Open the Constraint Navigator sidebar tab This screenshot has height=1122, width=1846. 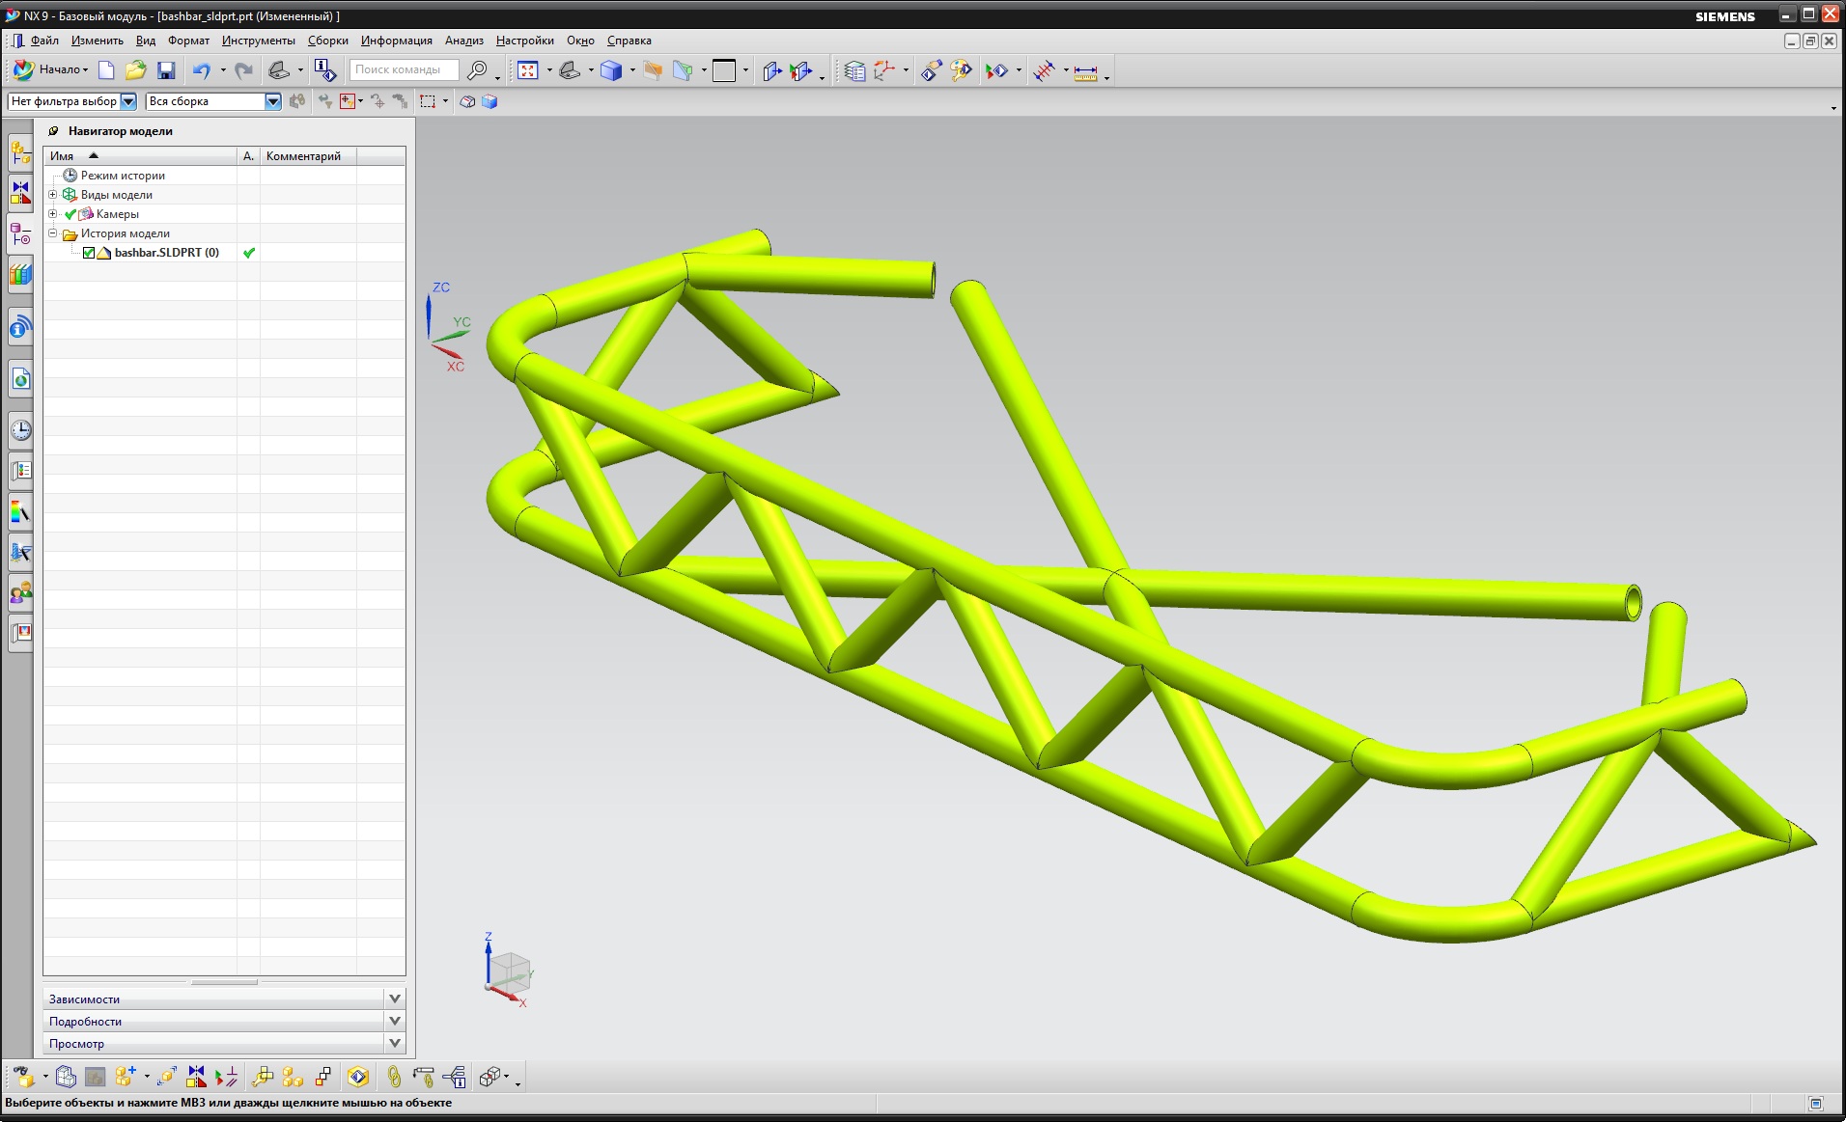pos(20,193)
